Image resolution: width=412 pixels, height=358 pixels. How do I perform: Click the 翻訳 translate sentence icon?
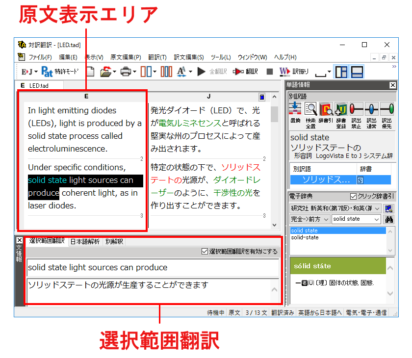[238, 72]
